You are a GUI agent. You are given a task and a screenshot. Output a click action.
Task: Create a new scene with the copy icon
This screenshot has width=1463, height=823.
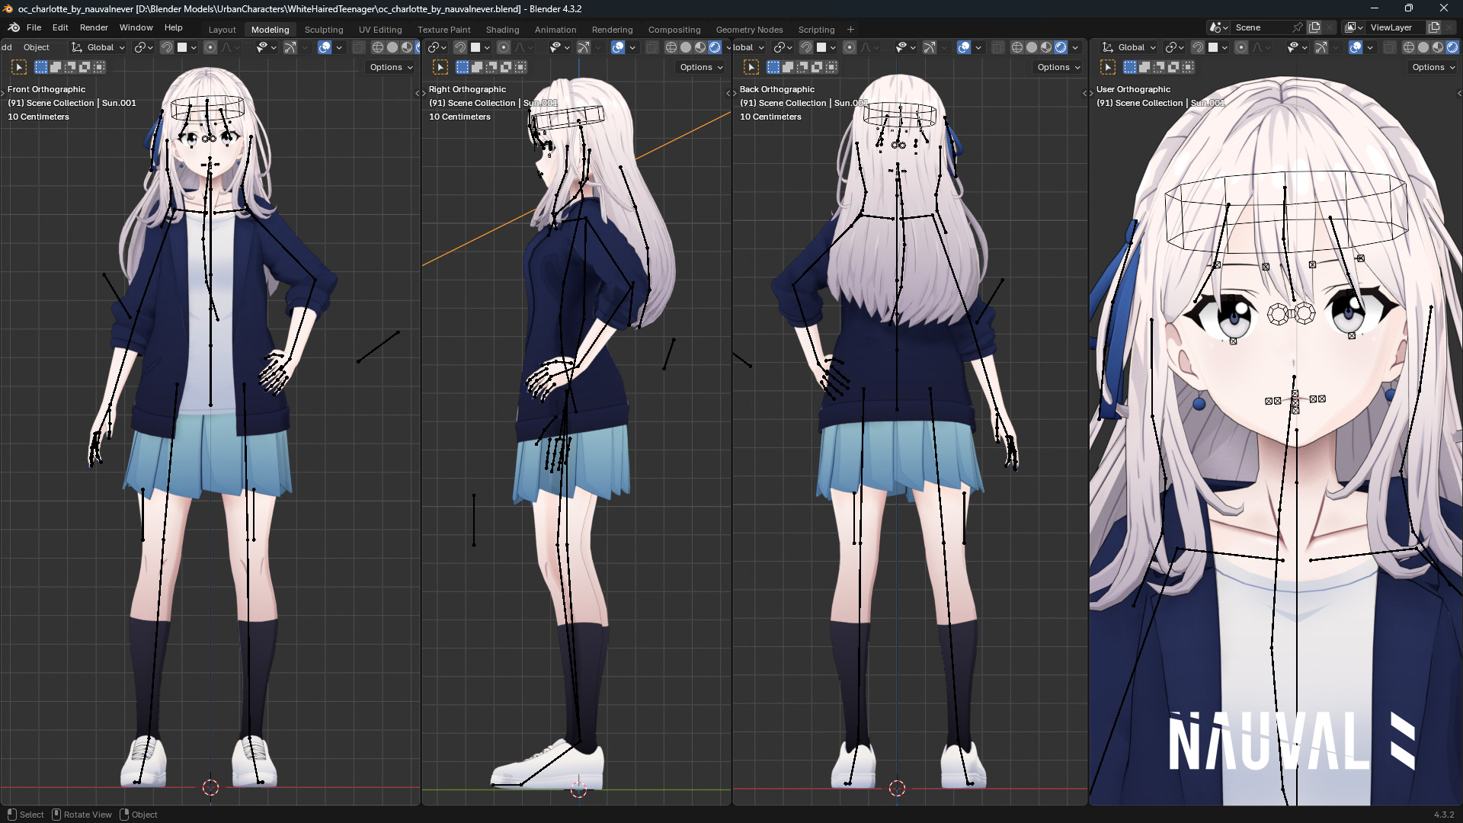(1314, 27)
